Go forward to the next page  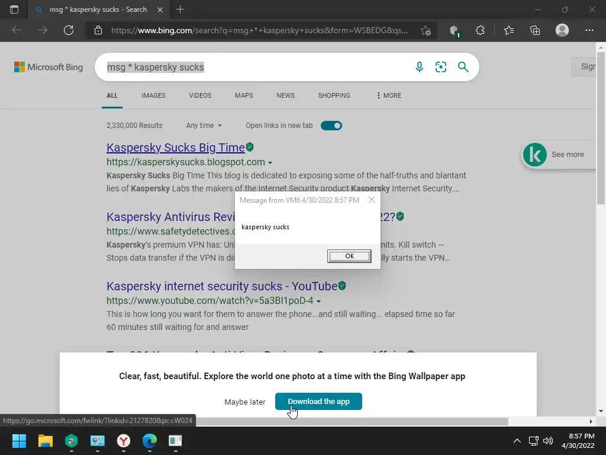(43, 30)
